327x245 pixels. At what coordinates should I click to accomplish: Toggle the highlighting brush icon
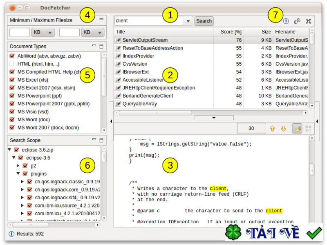[x=297, y=128]
